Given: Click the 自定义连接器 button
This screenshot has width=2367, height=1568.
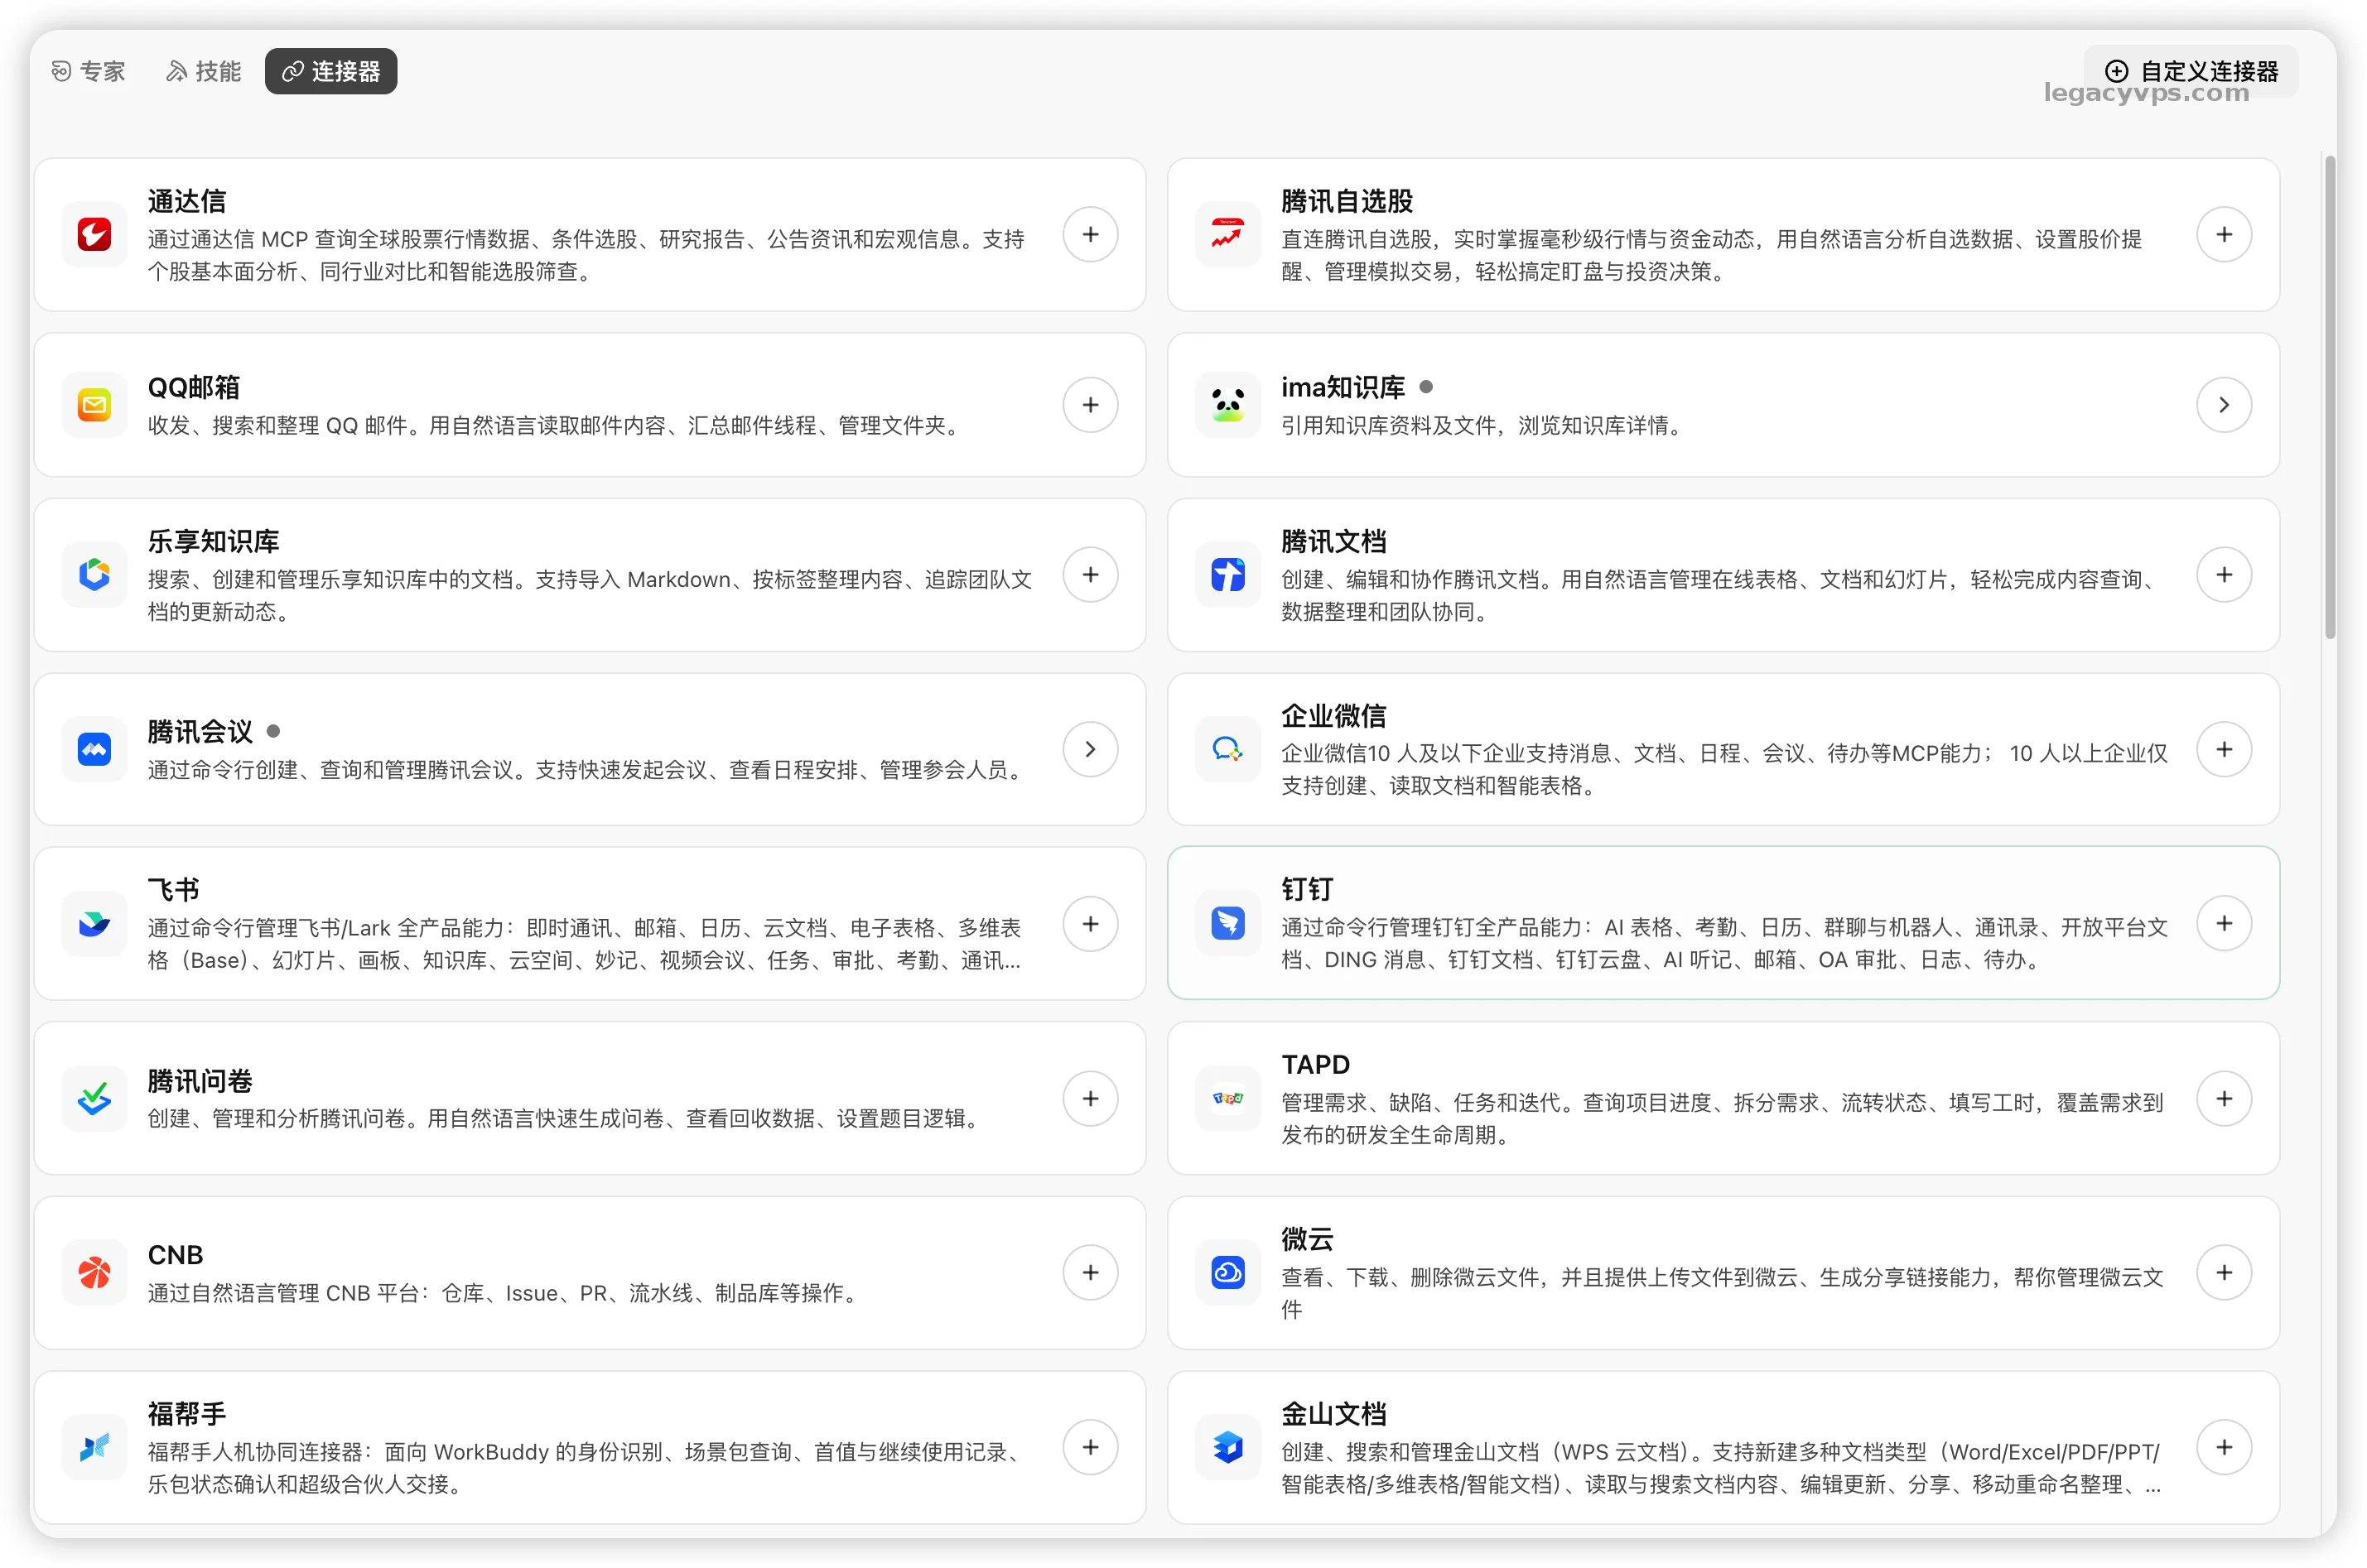Looking at the screenshot, I should pyautogui.click(x=2190, y=71).
